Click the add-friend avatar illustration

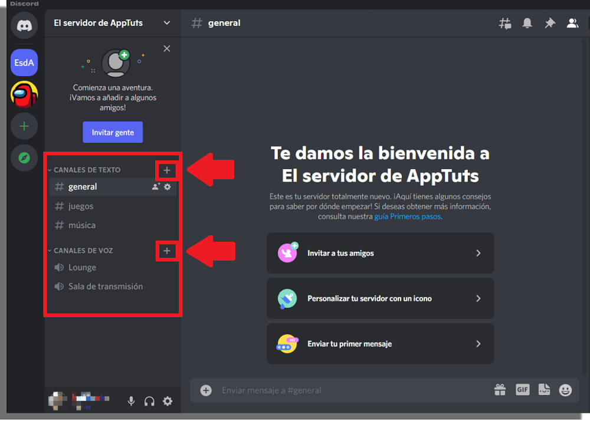coord(116,63)
